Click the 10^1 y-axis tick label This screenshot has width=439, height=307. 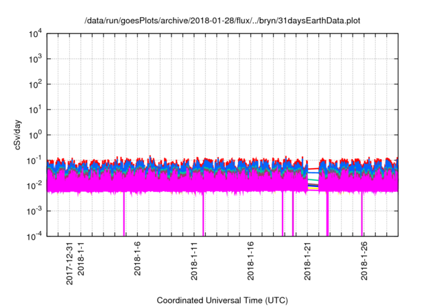(x=36, y=110)
